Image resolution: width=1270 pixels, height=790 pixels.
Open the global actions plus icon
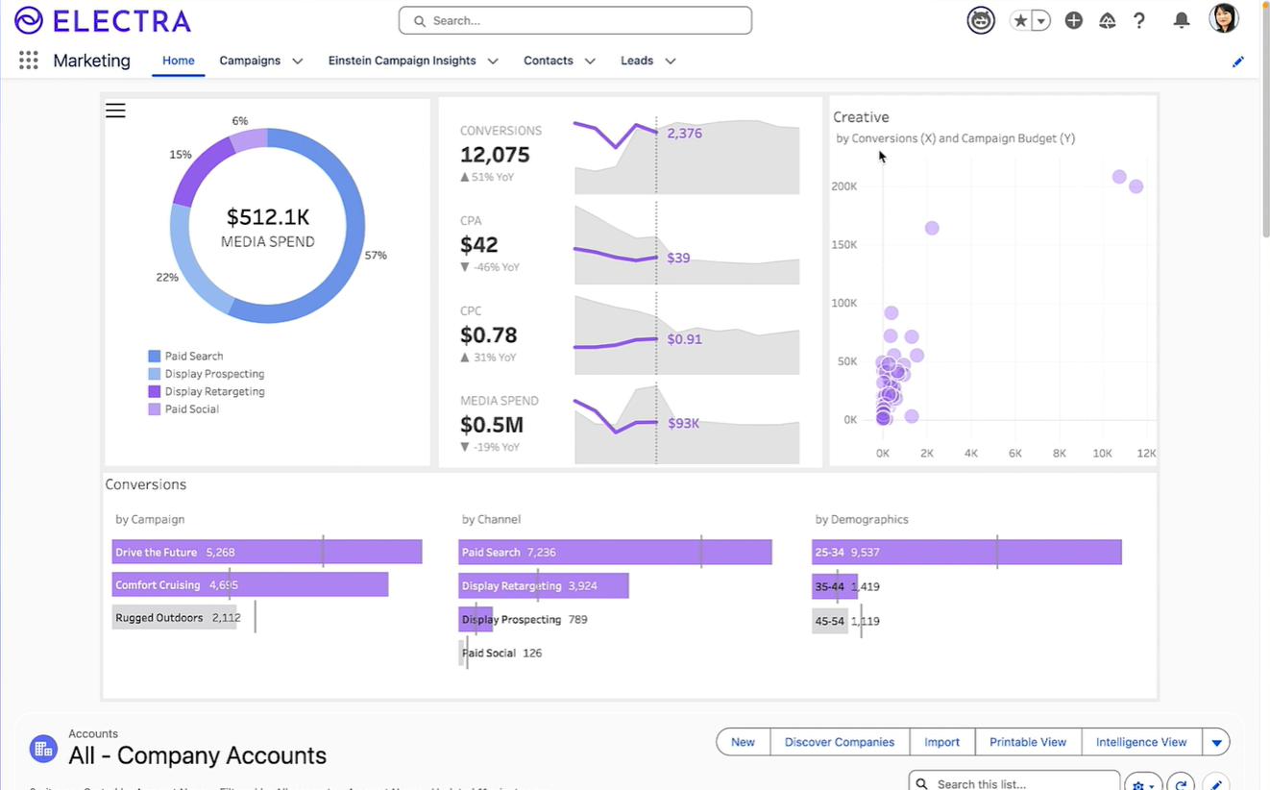[1074, 20]
